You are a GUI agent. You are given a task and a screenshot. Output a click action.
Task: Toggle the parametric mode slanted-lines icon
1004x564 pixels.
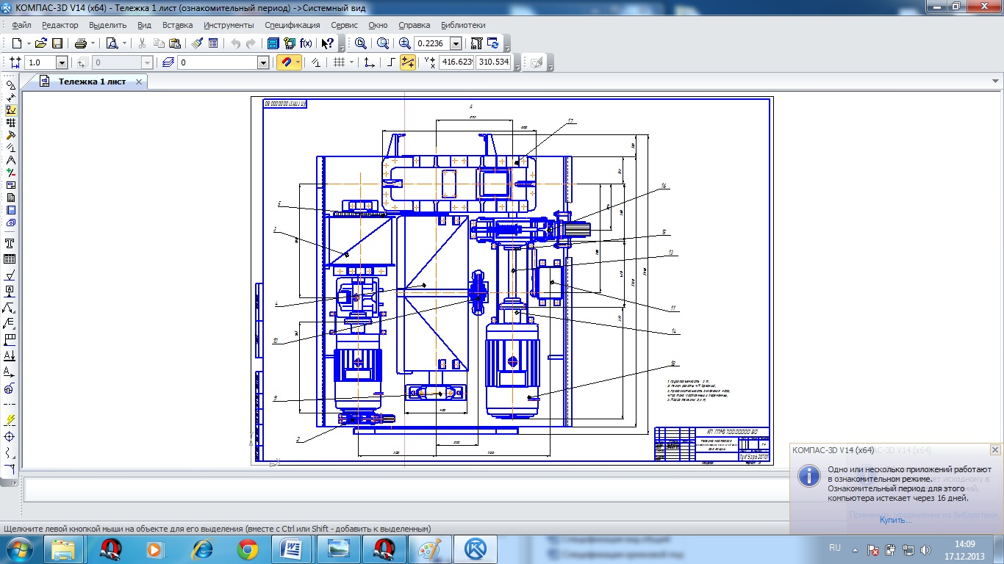coord(316,63)
